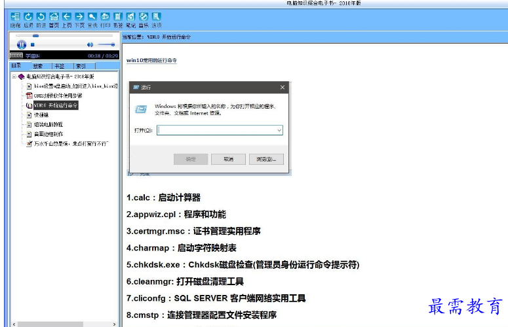Viewport: 508px width, 327px height.
Task: Collapse the 电脑知识综合电子书 root tree node
Action: coord(14,77)
